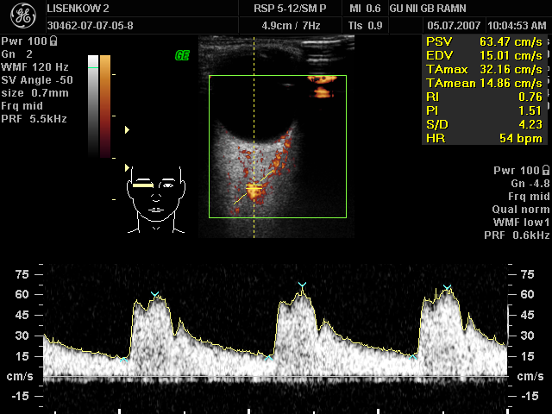552x414 pixels.
Task: Click the yellow probe bar on the face pictogram
Action: point(143,185)
